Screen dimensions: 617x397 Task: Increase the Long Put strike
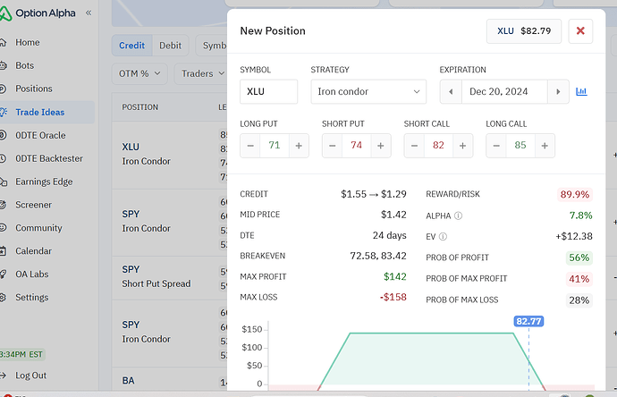pyautogui.click(x=299, y=146)
